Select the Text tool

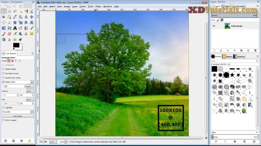(15, 28)
